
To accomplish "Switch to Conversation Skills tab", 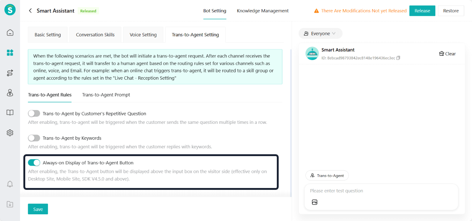I will point(95,35).
